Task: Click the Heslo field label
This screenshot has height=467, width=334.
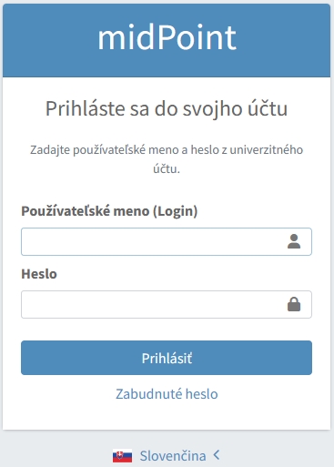Action: point(39,274)
